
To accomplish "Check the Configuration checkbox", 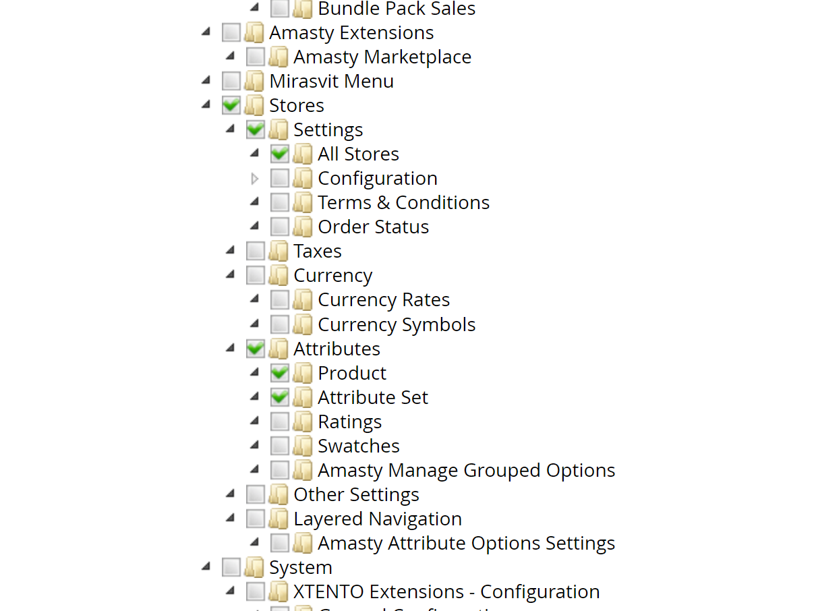I will point(280,178).
